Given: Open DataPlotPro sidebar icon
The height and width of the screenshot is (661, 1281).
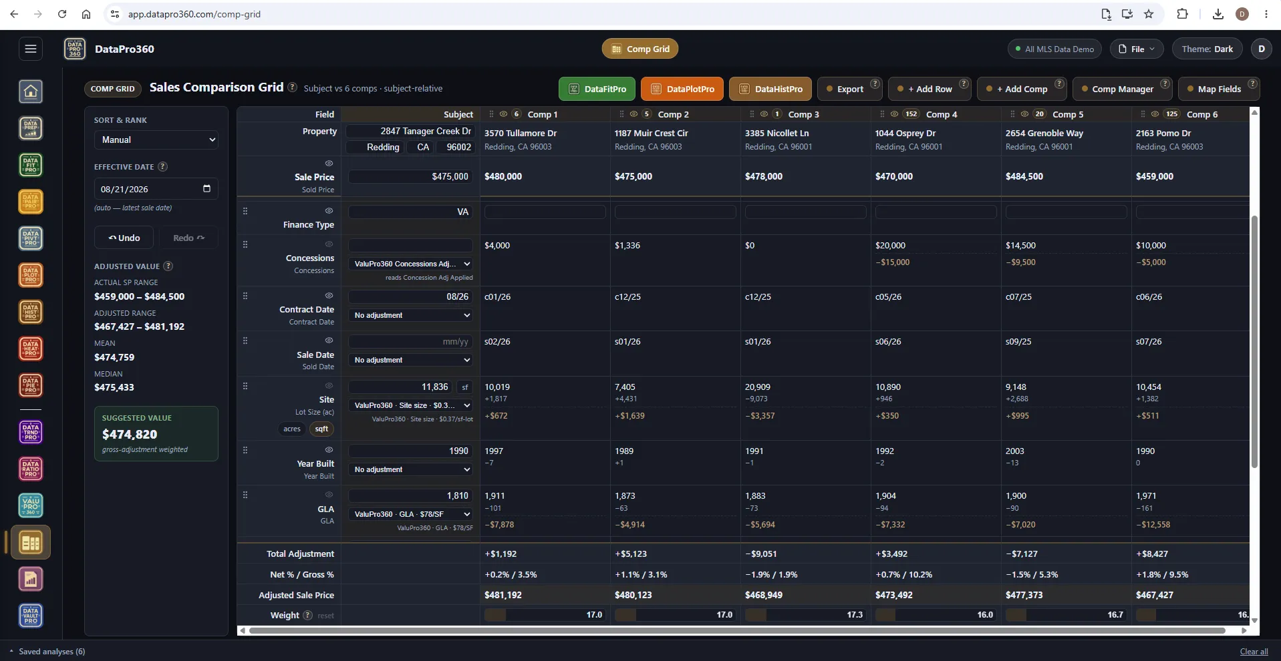Looking at the screenshot, I should 31,275.
